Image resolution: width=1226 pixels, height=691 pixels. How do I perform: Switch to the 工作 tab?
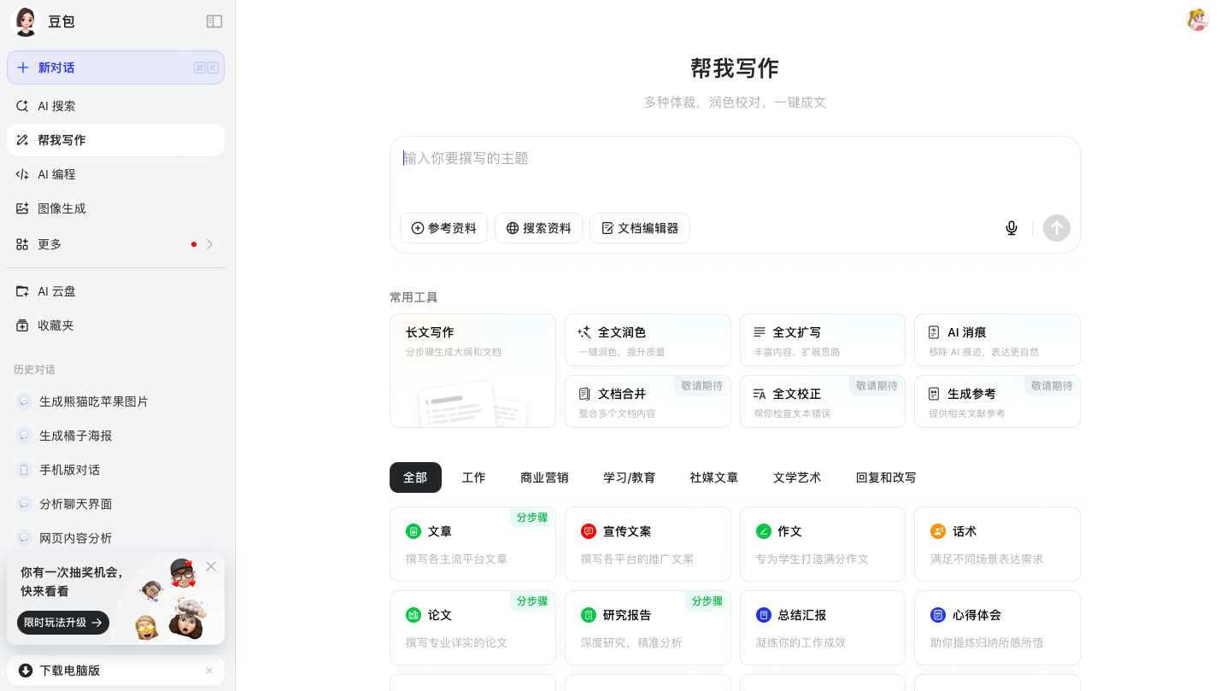pyautogui.click(x=473, y=477)
